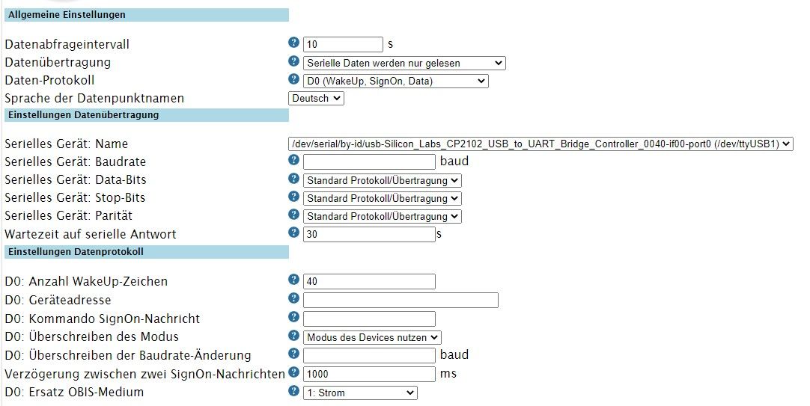Click help icon for Serielles Gerät: Parität
810x406 pixels.
tap(293, 215)
